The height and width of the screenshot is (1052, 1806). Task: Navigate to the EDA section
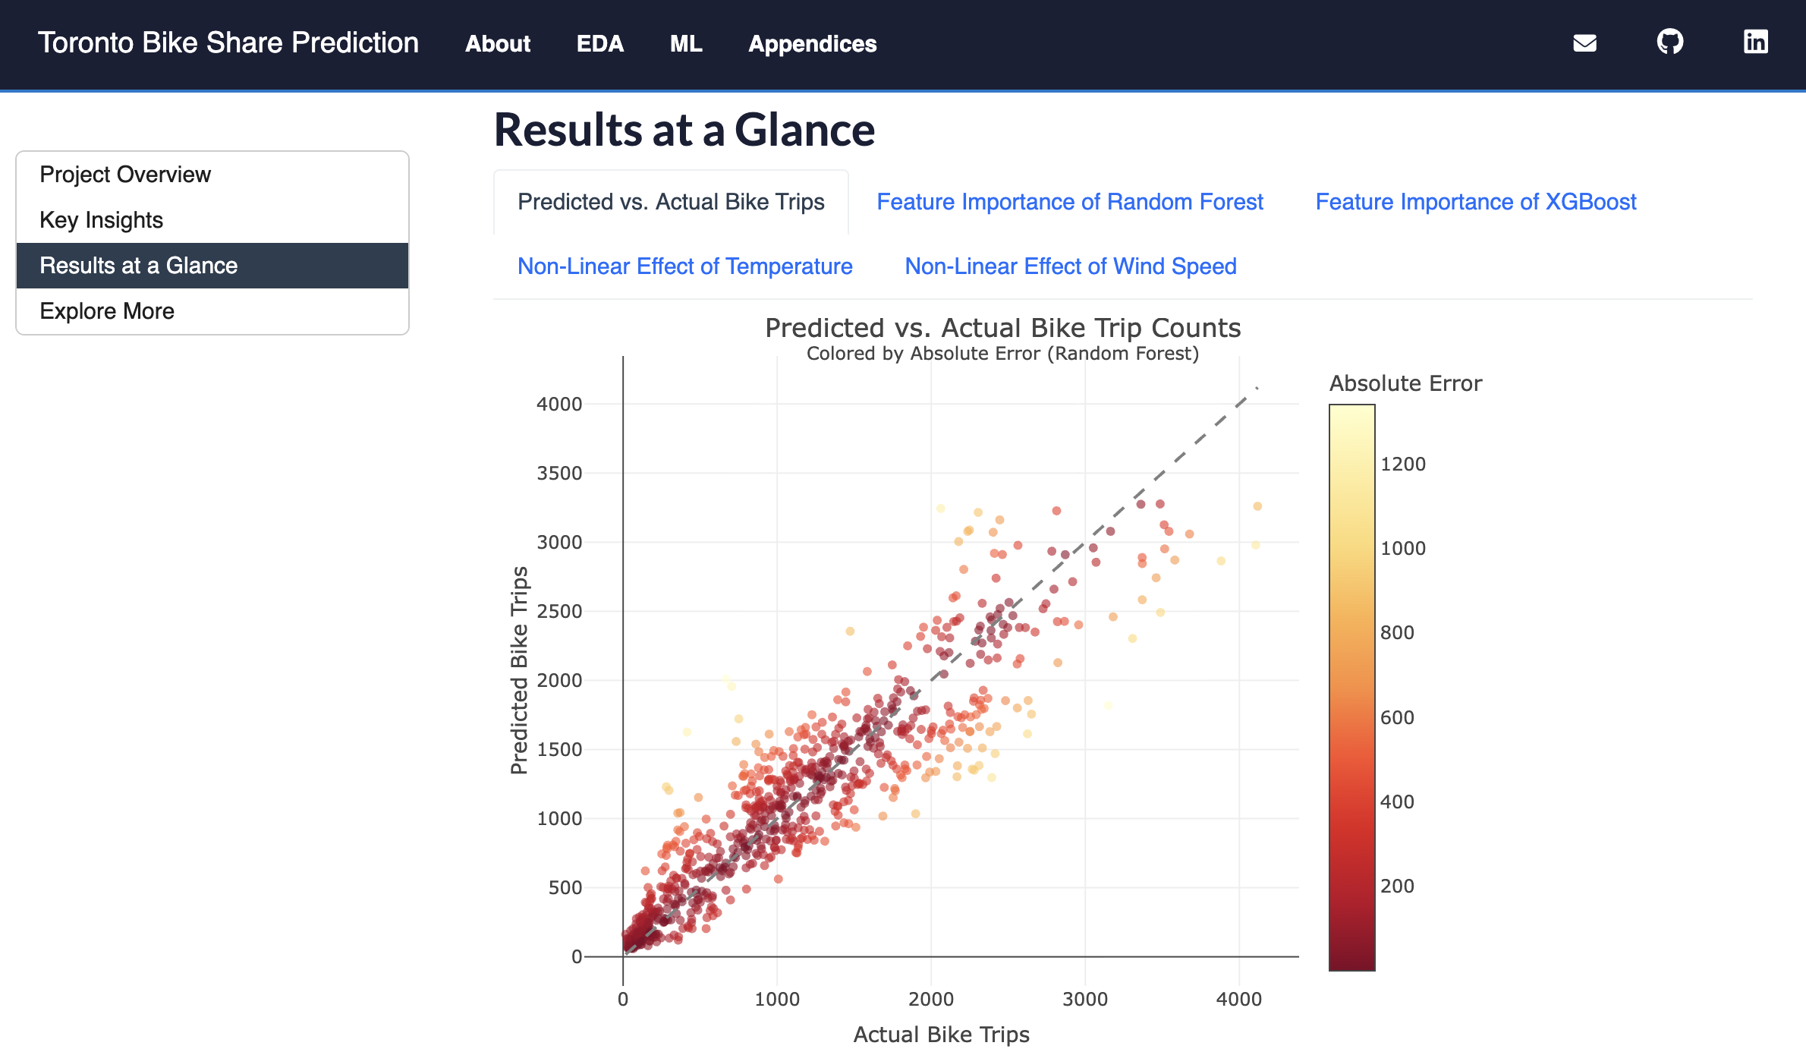point(600,44)
